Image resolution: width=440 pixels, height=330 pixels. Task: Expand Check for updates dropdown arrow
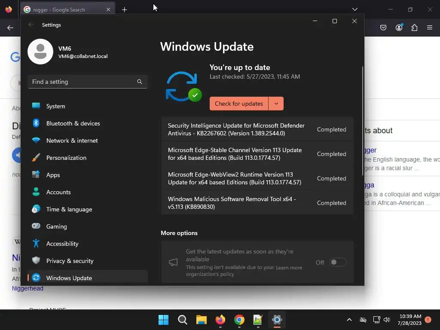[276, 104]
